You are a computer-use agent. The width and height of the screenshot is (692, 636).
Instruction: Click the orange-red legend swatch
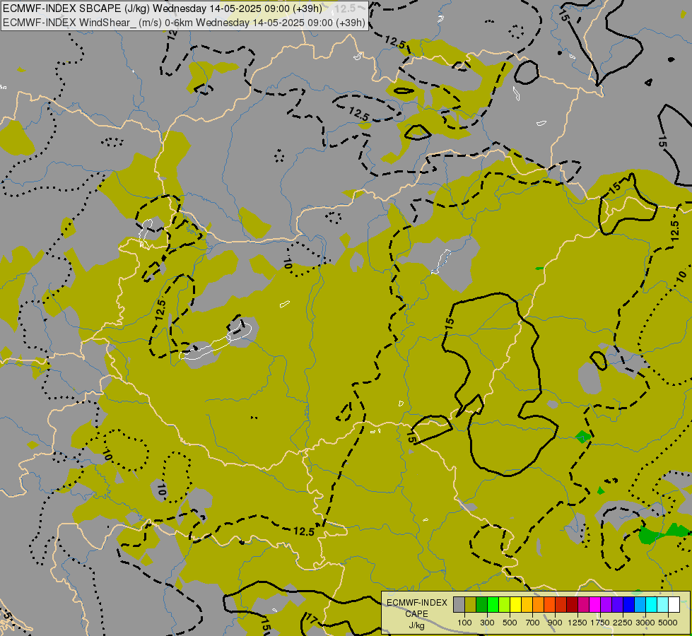(549, 604)
